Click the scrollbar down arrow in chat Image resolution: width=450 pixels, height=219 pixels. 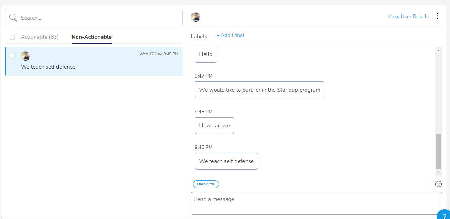[x=439, y=172]
